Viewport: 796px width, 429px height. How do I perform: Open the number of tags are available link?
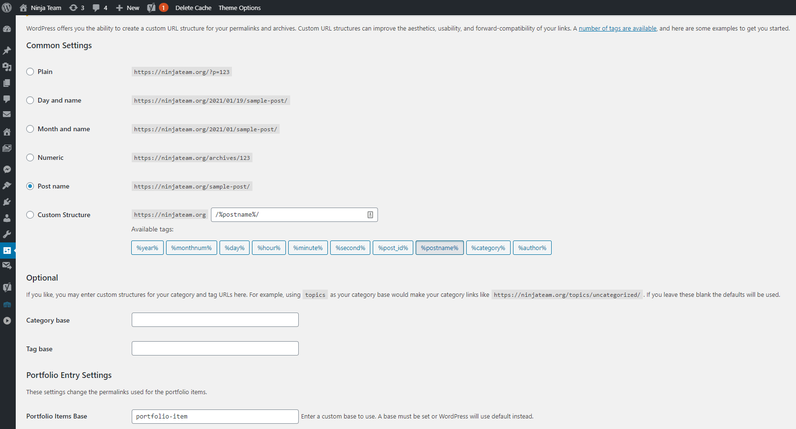coord(618,29)
